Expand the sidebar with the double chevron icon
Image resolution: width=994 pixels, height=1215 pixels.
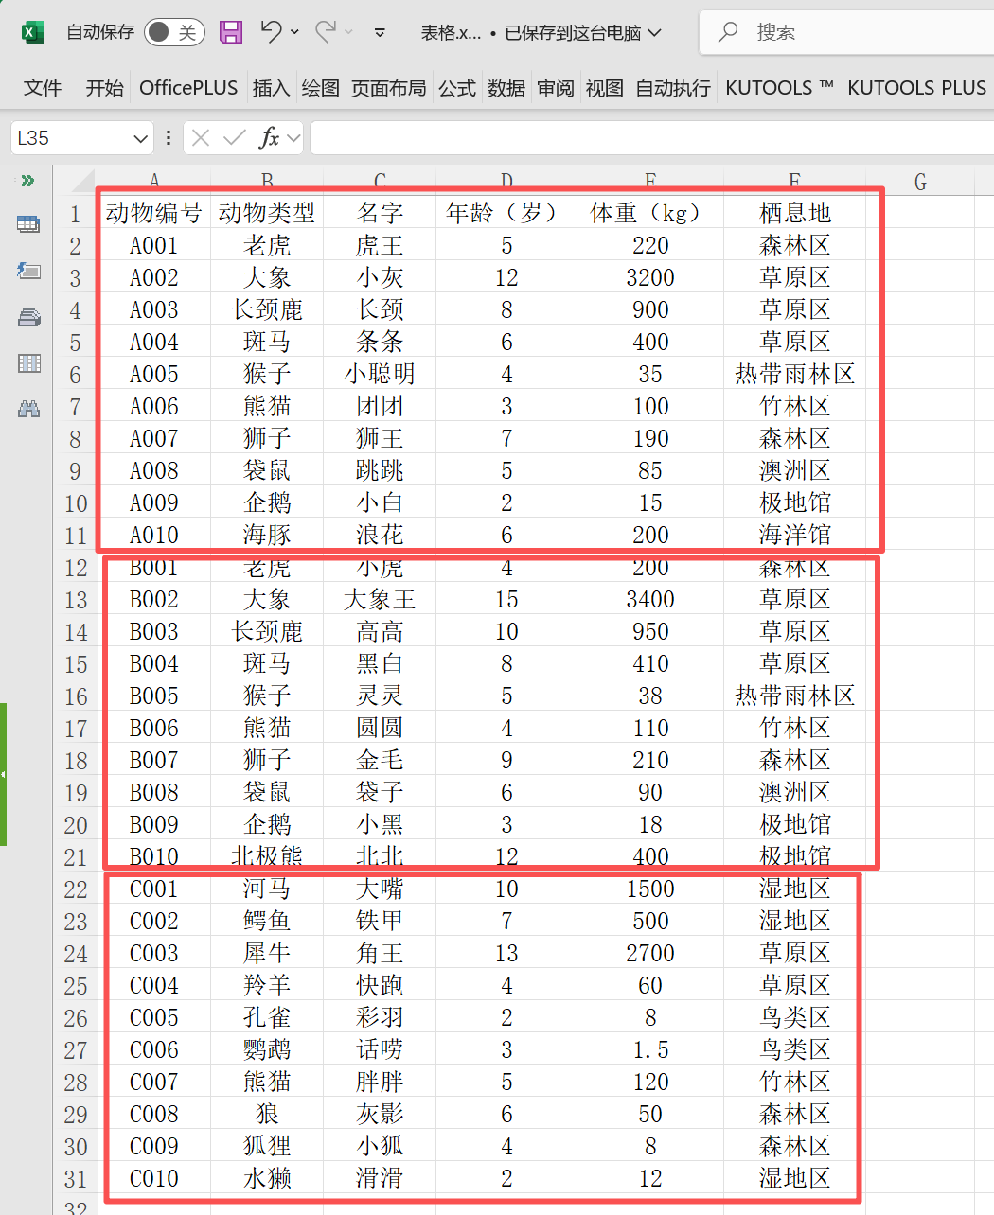[28, 180]
